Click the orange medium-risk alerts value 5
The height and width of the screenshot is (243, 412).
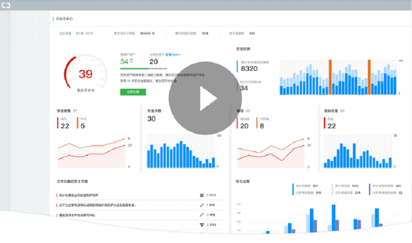(x=83, y=126)
